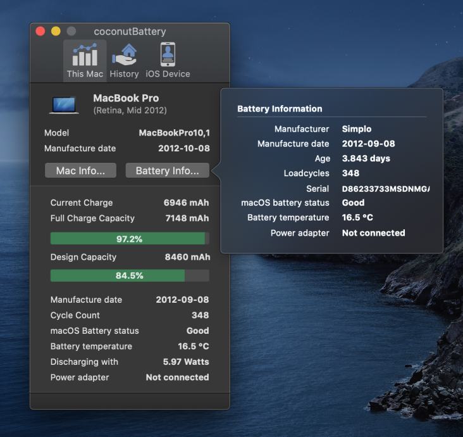463x437 pixels.
Task: Switch to the iOS Device view
Action: tap(168, 56)
